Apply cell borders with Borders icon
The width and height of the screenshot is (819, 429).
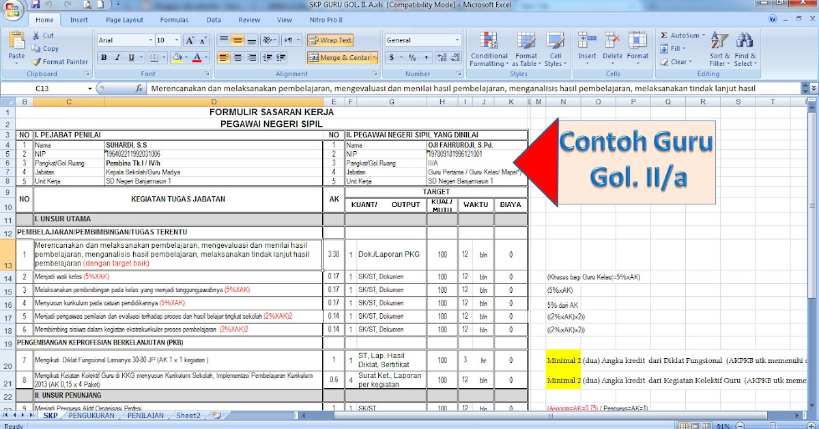point(154,58)
